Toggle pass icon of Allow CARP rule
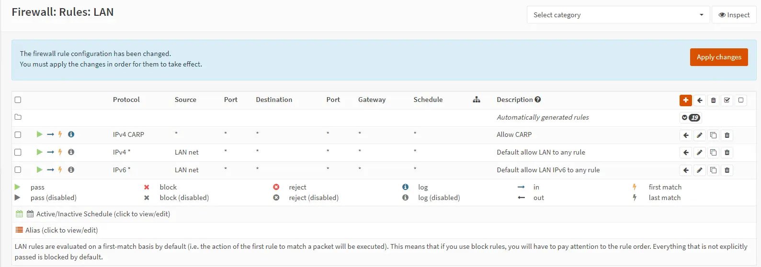 (39, 134)
